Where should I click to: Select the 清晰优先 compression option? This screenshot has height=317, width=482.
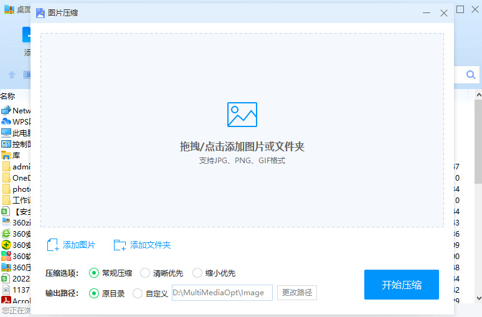pyautogui.click(x=162, y=273)
